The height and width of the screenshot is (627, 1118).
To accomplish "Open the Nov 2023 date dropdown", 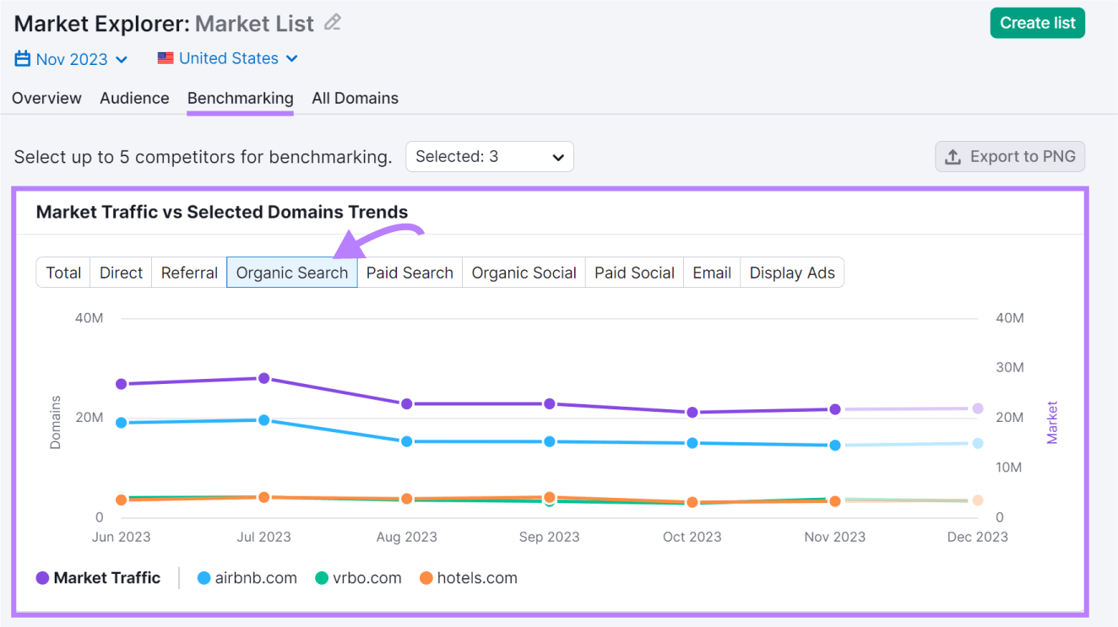I will coord(71,57).
